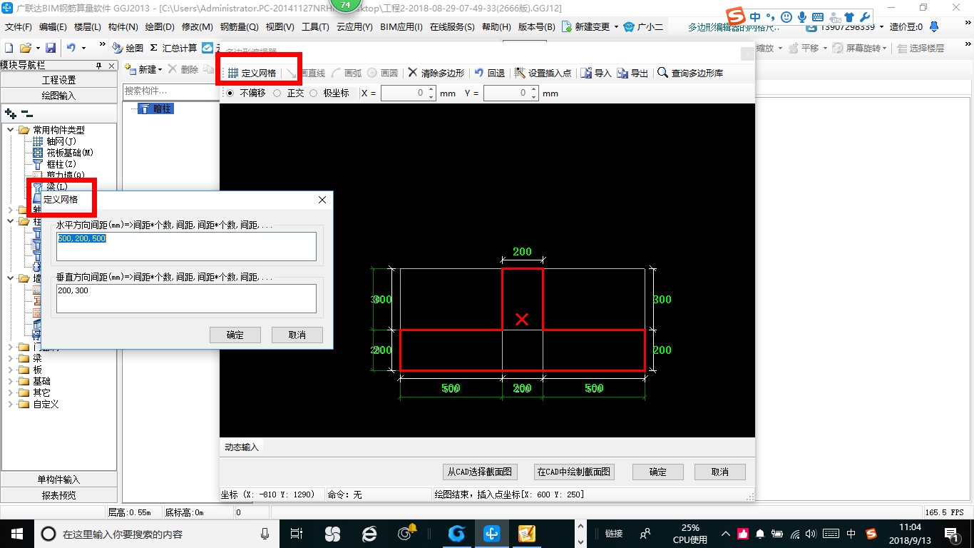The height and width of the screenshot is (548, 974).
Task: Pin the 模块导航栏 panel
Action: pyautogui.click(x=99, y=66)
